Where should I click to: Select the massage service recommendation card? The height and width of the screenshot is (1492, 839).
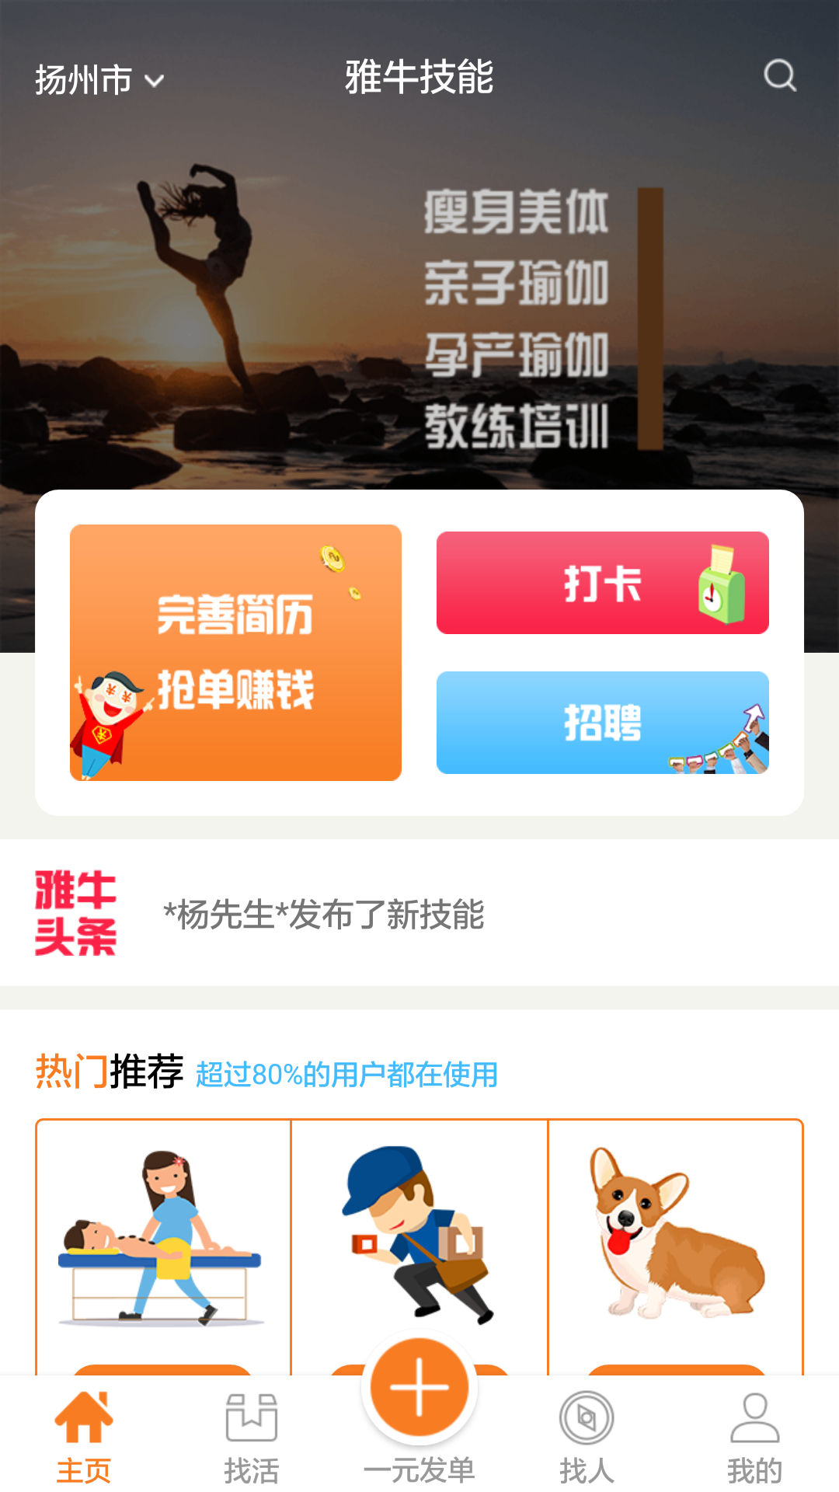click(163, 1247)
